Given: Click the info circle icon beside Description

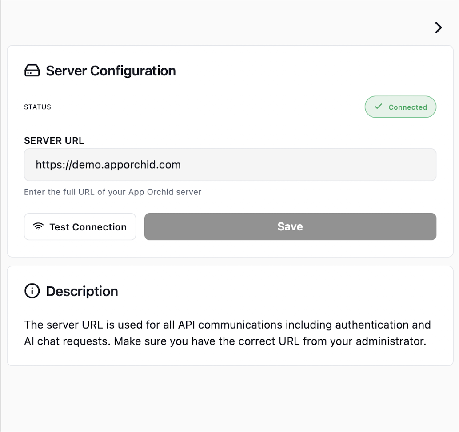Looking at the screenshot, I should pos(32,291).
